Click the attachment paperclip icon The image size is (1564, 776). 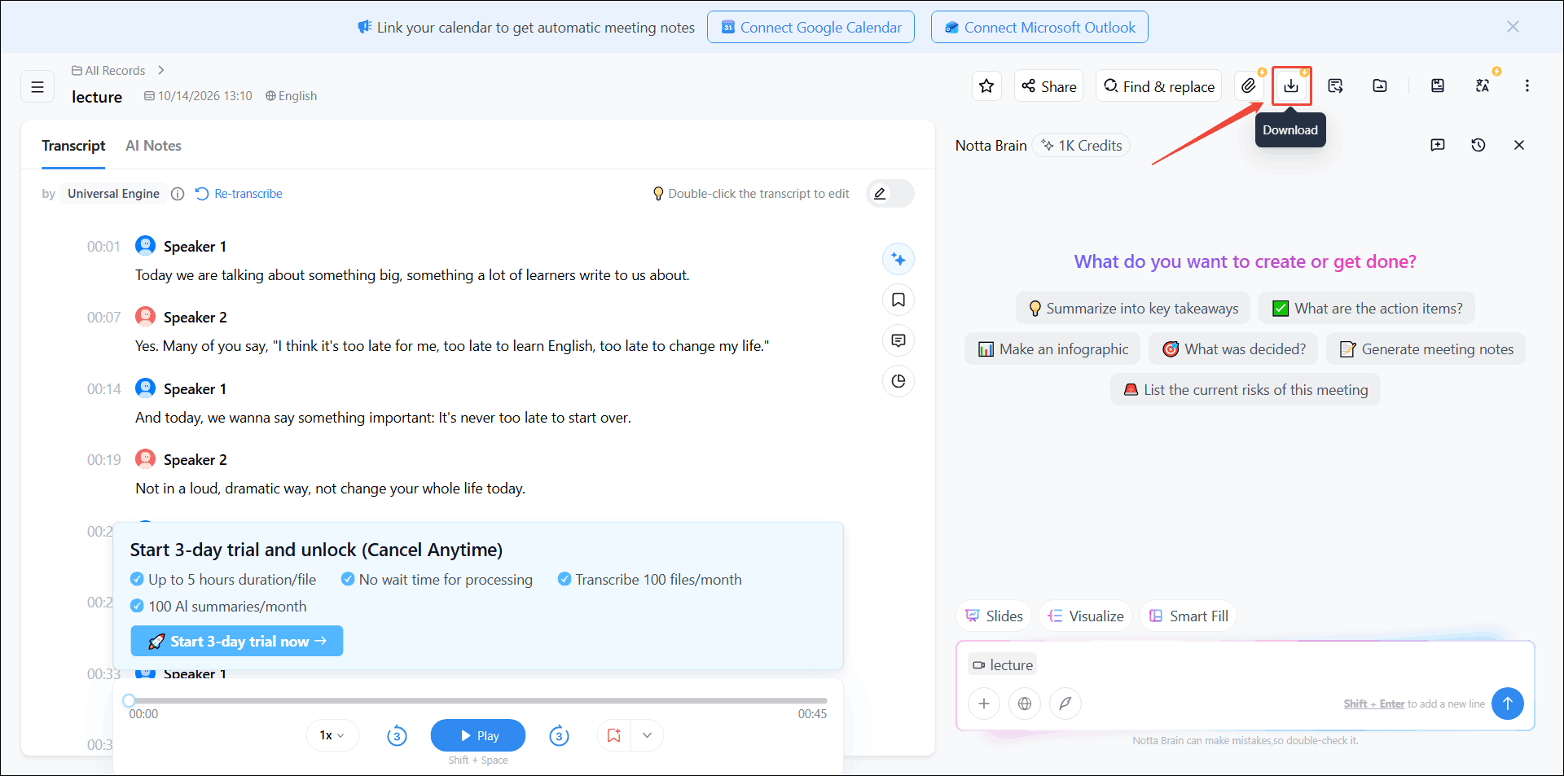(1249, 85)
